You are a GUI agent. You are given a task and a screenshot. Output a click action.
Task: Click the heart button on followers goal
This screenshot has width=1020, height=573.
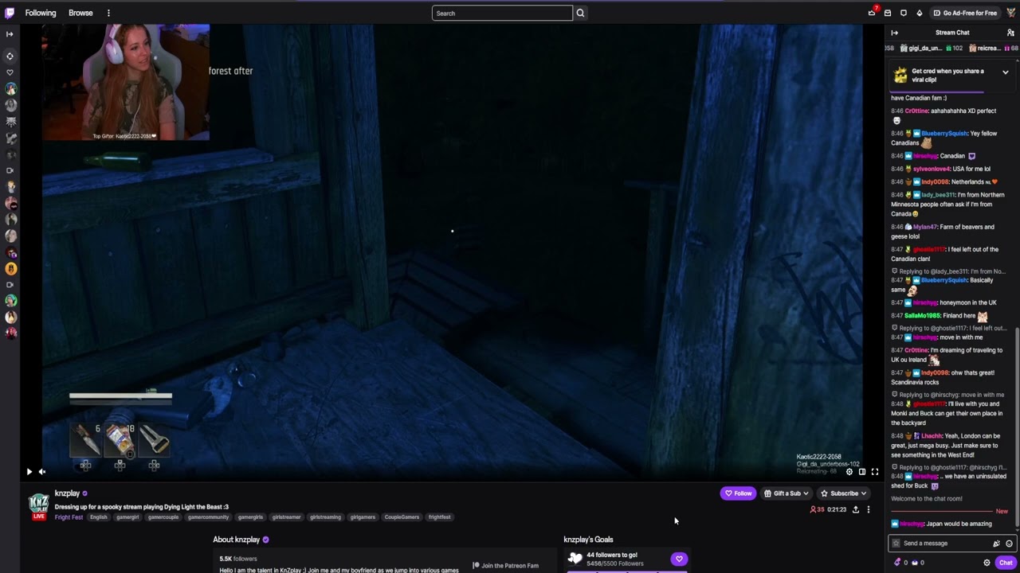(x=679, y=559)
